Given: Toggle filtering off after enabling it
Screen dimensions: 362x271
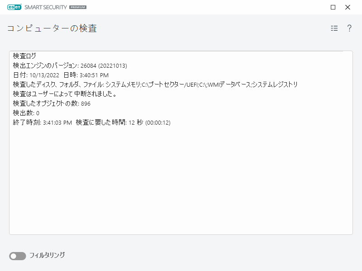Looking at the screenshot, I should click(17, 256).
